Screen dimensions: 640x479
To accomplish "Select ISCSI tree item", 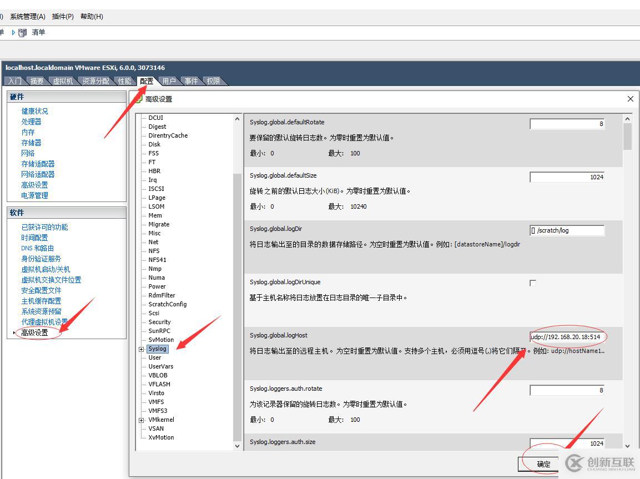I will pos(157,189).
